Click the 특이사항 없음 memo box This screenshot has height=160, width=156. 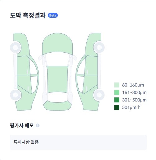click(x=78, y=142)
